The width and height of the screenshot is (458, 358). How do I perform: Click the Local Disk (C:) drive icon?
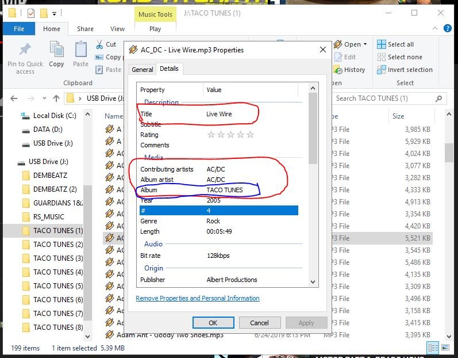click(25, 116)
